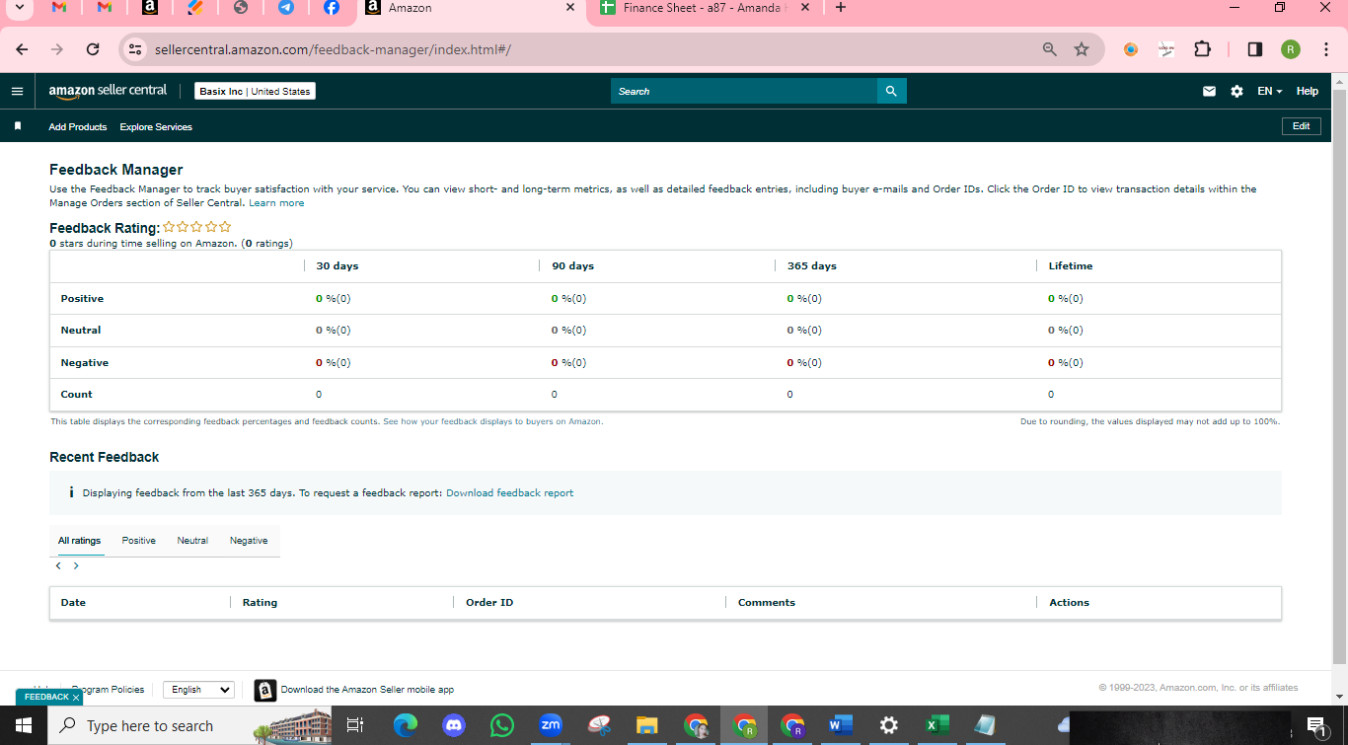Click the bookmark icon beside Add Products

[17, 126]
